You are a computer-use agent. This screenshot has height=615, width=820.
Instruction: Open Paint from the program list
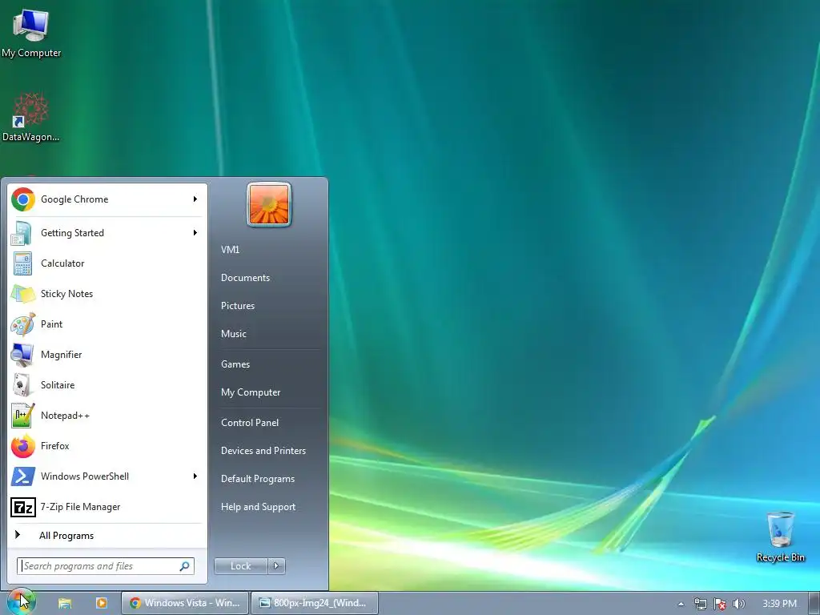[107, 324]
